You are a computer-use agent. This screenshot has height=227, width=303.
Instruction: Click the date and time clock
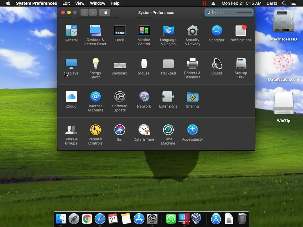tap(241, 3)
